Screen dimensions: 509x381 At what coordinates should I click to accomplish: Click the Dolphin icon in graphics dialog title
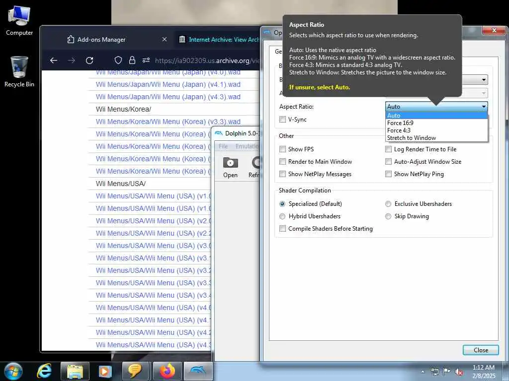267,32
